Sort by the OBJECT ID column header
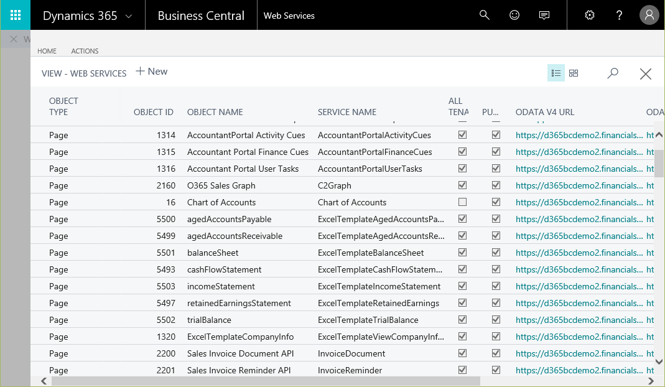Viewport: 665px width, 387px height. (x=154, y=112)
